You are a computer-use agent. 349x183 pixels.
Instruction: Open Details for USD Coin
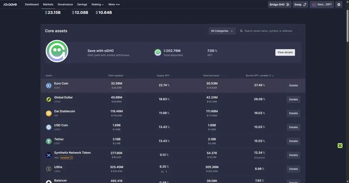(293, 127)
